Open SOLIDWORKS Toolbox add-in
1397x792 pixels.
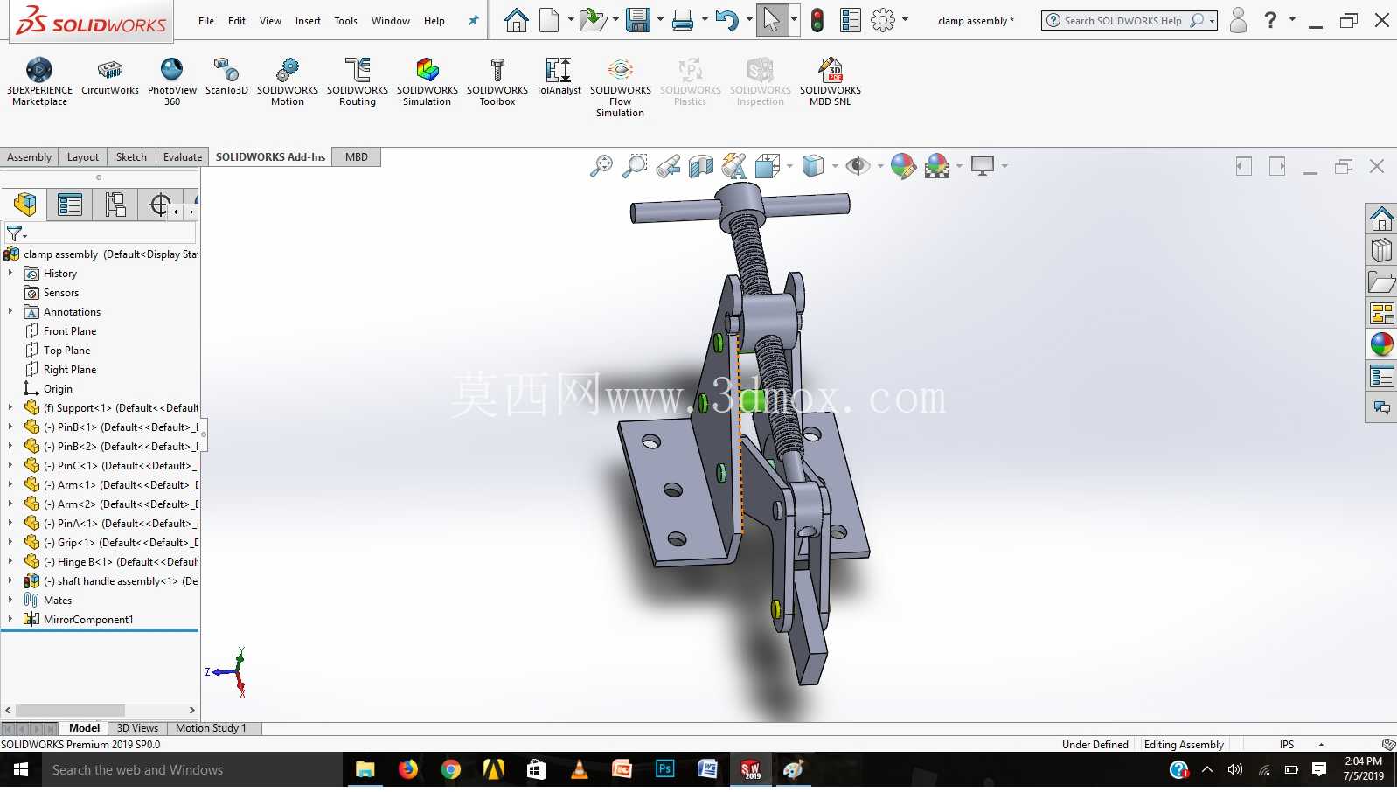point(497,82)
